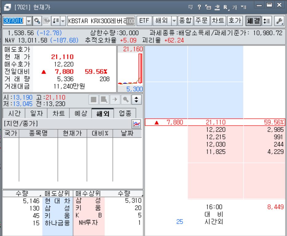Image resolution: width=287 pixels, height=236 pixels.
Task: Open the 종합 button
Action: [x=185, y=21]
